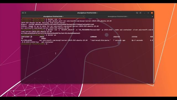Click the docker run -e ACCEPT_EULA command
Image resolution: width=177 pixels, height=100 pixels.
coord(87,31)
